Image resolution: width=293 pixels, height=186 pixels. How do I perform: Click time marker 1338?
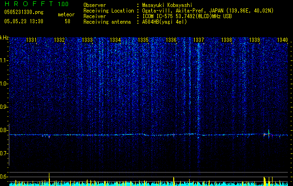[227, 40]
